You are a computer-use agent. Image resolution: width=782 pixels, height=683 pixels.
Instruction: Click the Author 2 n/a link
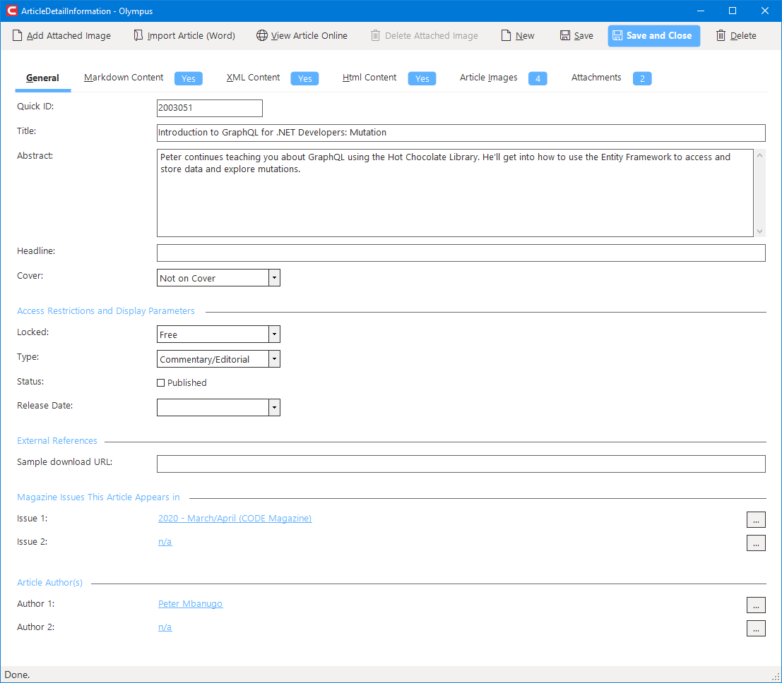(165, 627)
